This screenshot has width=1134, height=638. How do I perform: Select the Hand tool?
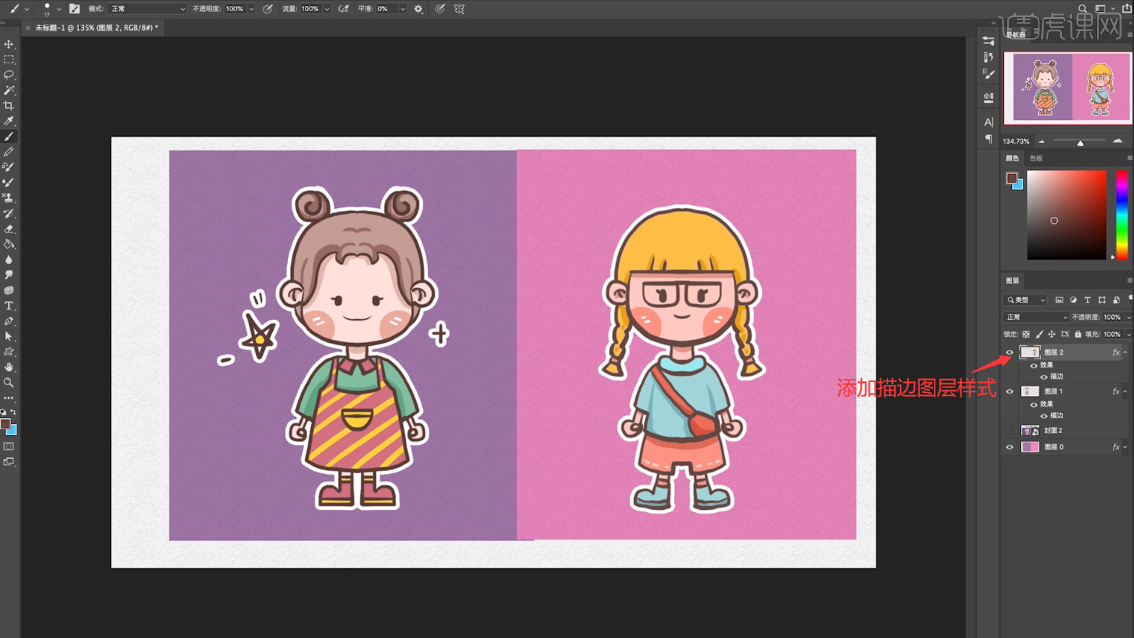click(9, 367)
